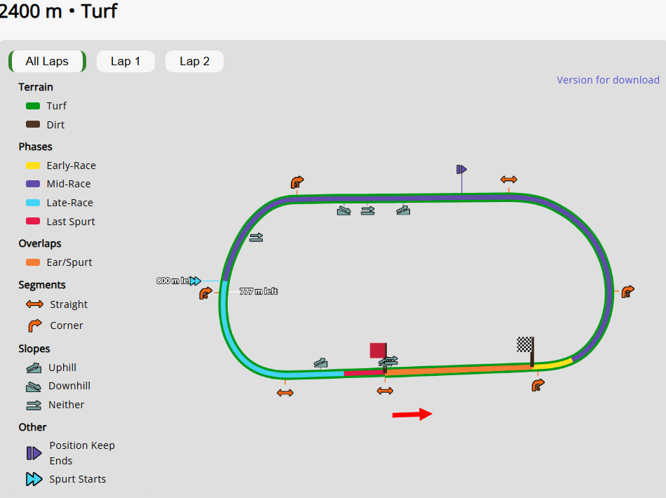Click the 'Phases' legend heading
The height and width of the screenshot is (498, 666).
pos(35,147)
